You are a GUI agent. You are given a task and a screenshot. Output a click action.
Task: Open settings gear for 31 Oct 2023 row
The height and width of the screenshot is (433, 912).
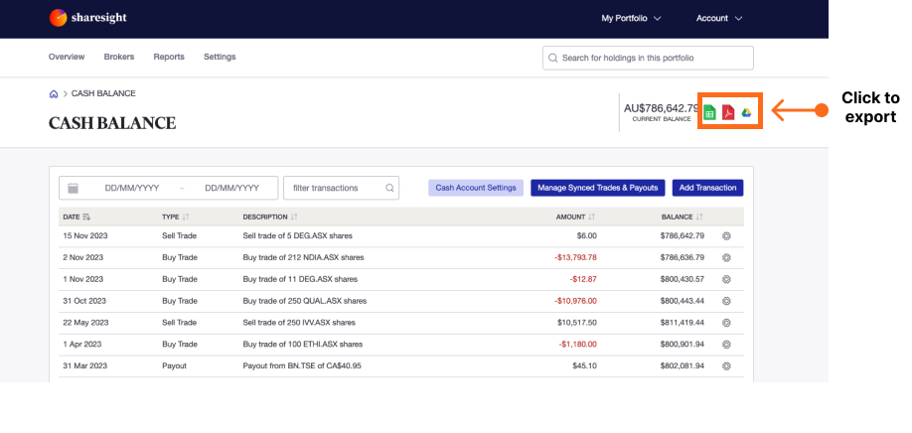(x=726, y=301)
